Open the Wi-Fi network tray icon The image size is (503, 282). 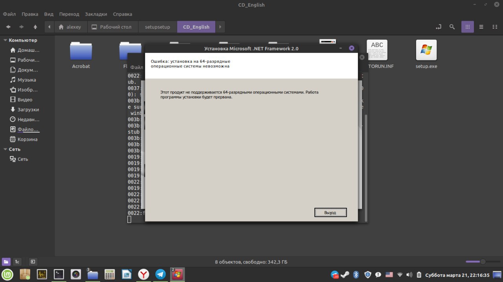coord(400,275)
